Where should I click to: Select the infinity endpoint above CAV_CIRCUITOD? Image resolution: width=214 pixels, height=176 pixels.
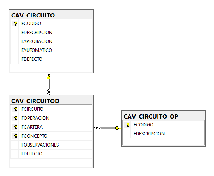49,92
